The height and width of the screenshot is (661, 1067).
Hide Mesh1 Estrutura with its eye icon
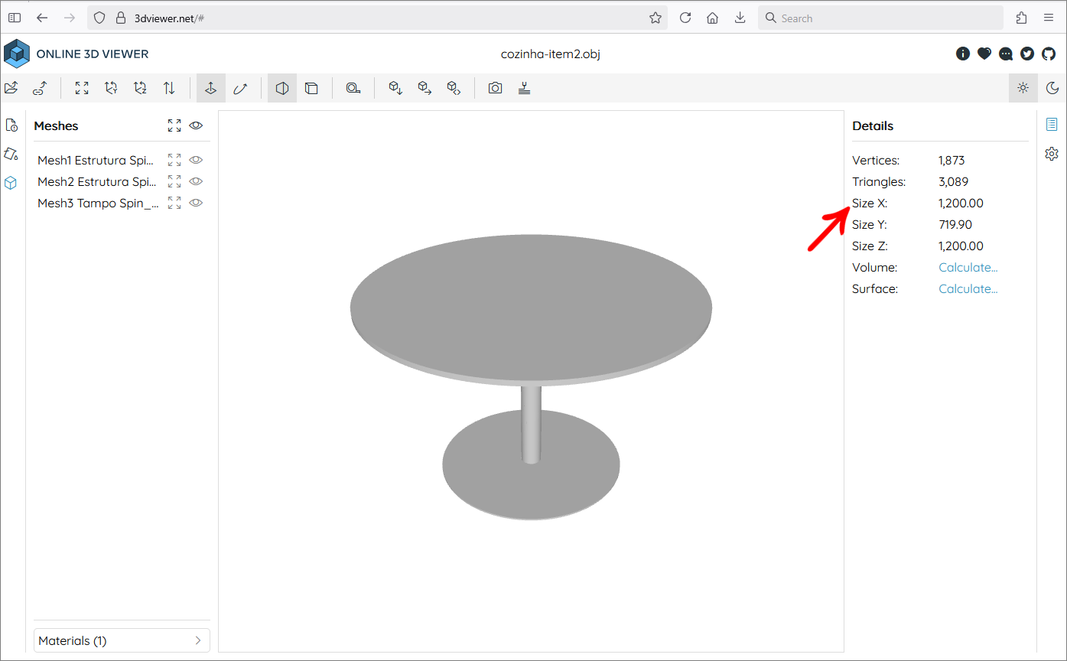(196, 160)
